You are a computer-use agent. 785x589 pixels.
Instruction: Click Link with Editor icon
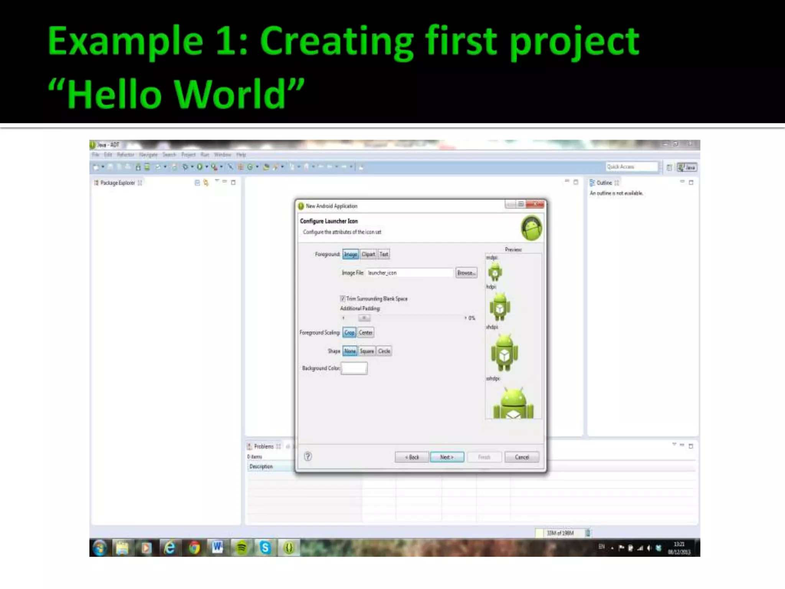click(206, 183)
